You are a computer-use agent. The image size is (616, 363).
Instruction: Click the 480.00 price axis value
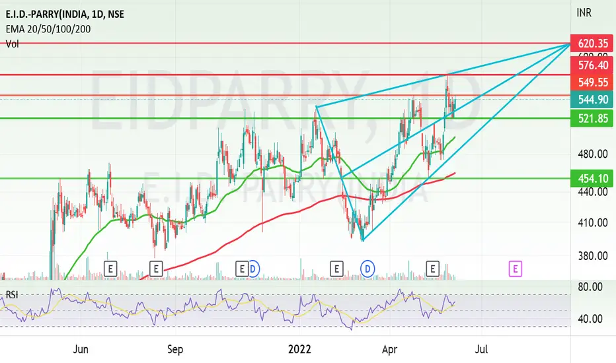[x=593, y=154]
